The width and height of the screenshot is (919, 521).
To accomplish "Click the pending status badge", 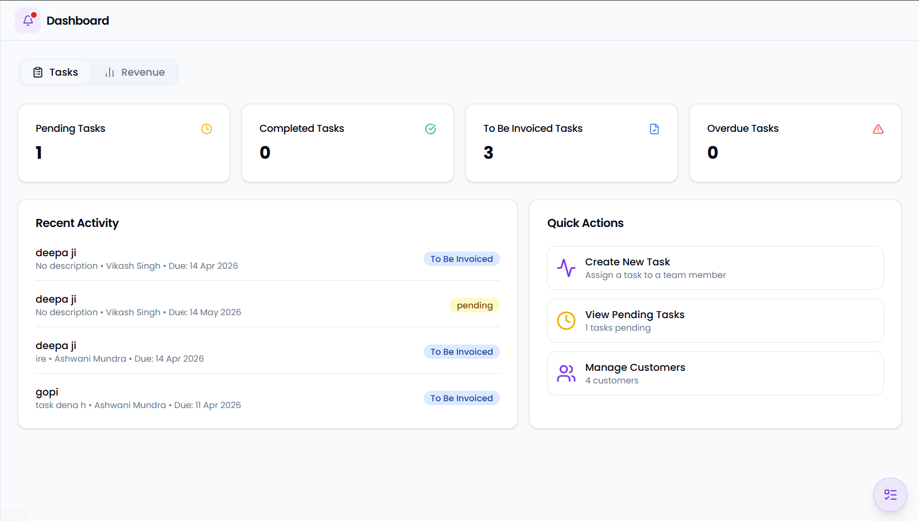I will point(475,305).
